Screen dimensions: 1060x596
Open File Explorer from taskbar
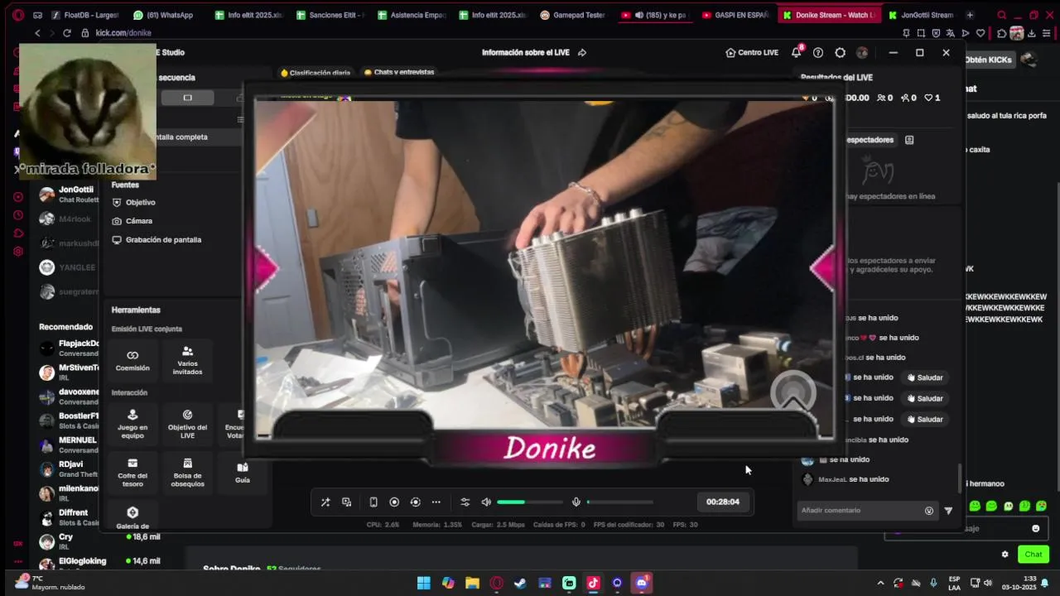[x=472, y=583]
